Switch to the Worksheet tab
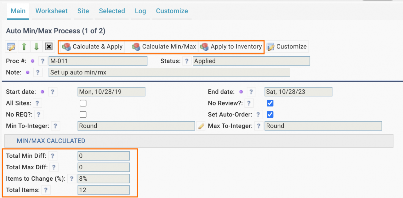The height and width of the screenshot is (198, 403). pyautogui.click(x=52, y=11)
